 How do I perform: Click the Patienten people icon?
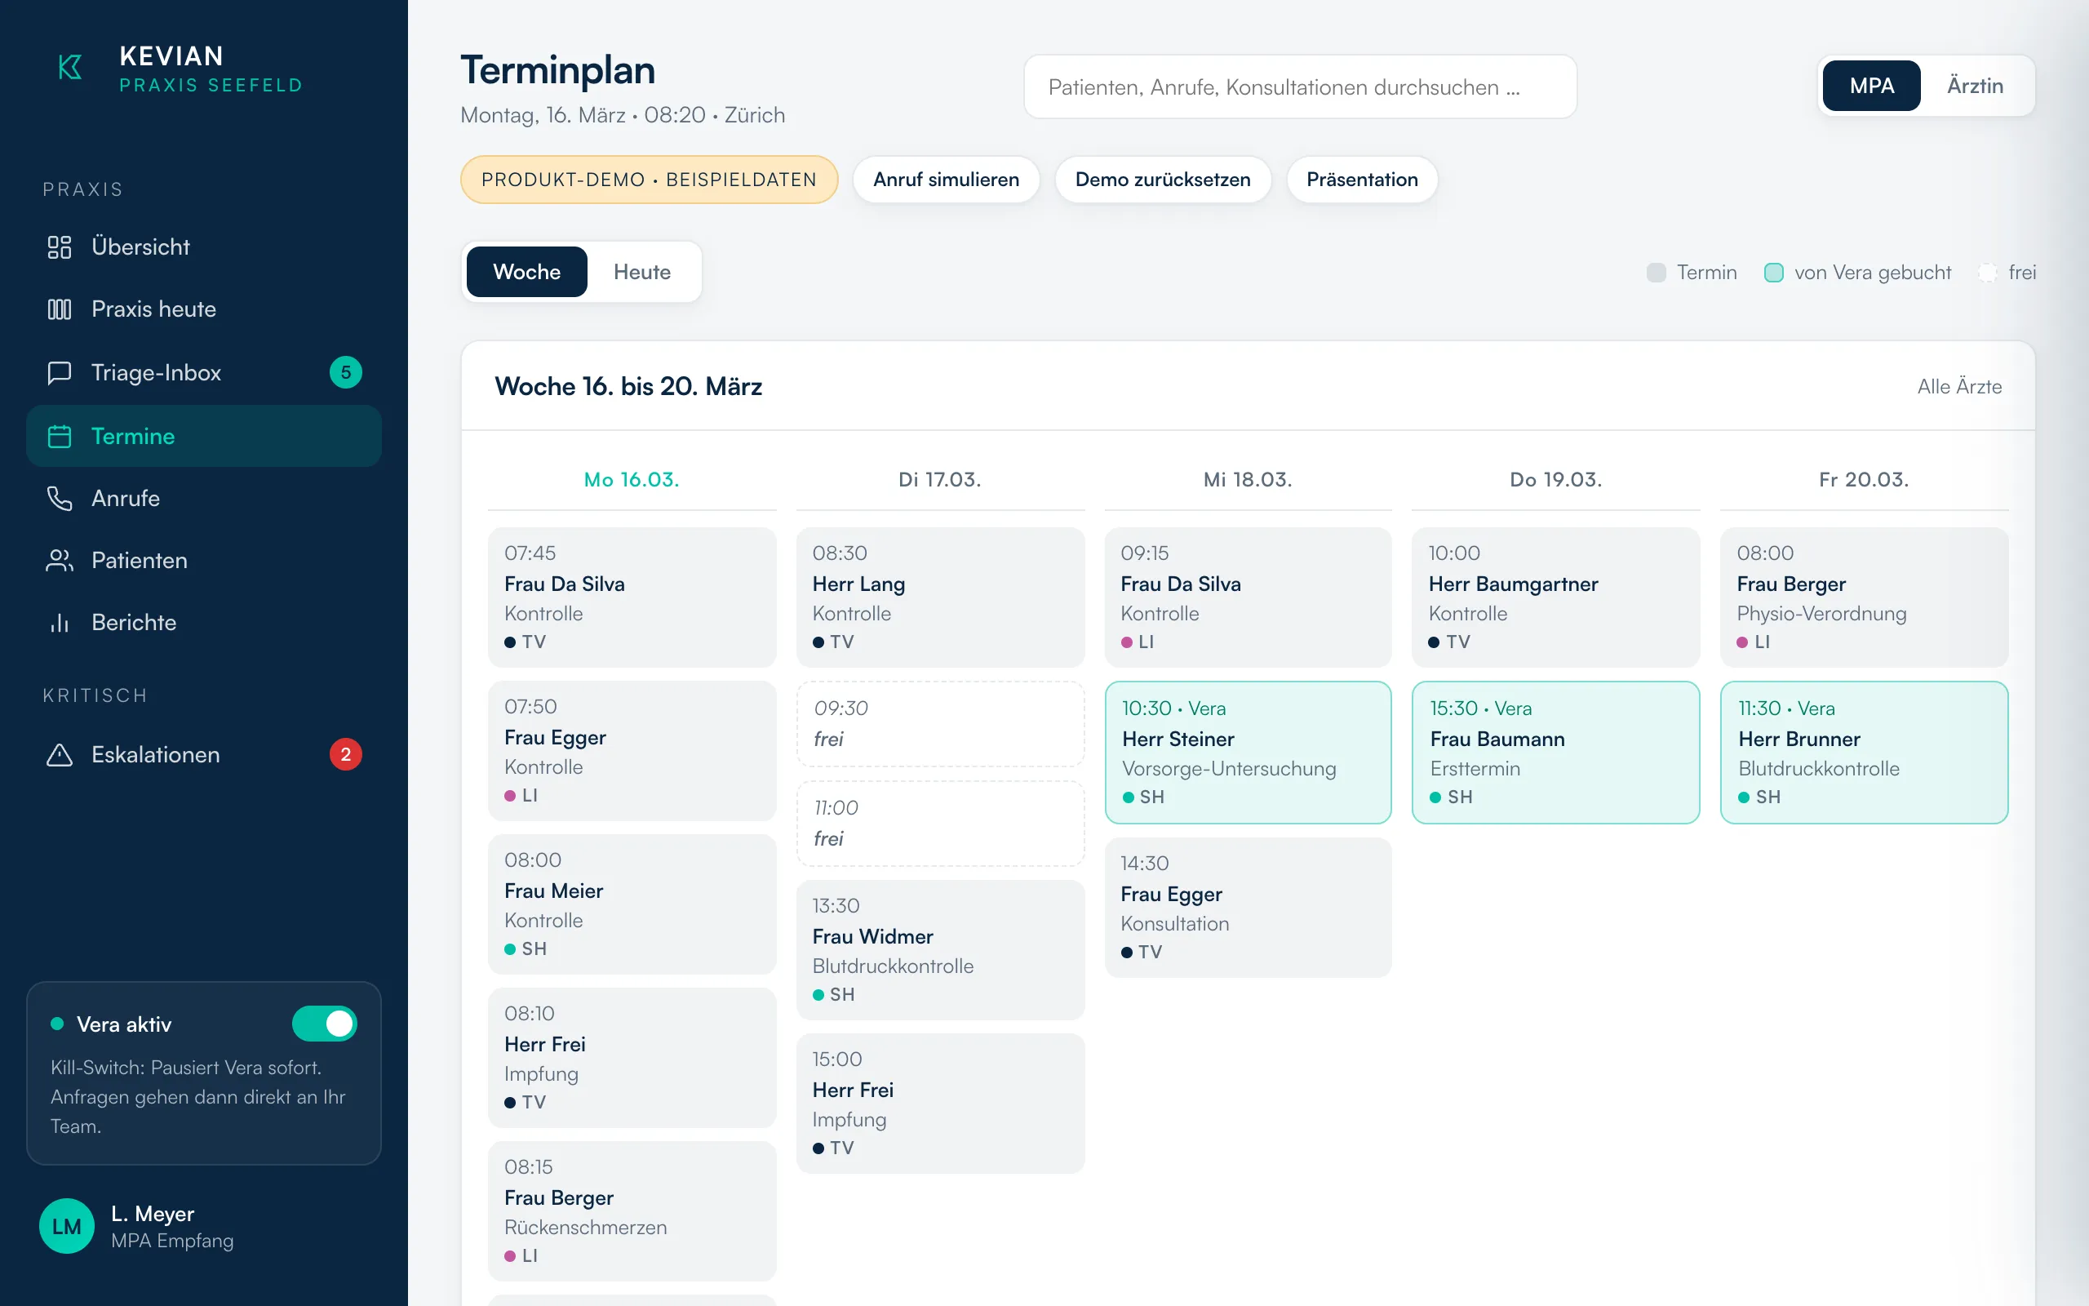[x=60, y=561]
